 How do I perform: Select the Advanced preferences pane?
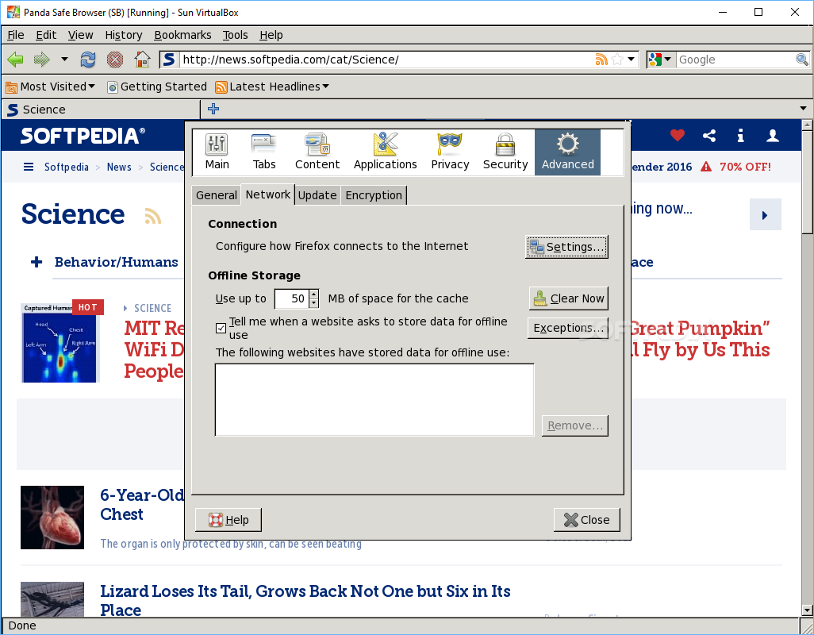click(x=567, y=152)
